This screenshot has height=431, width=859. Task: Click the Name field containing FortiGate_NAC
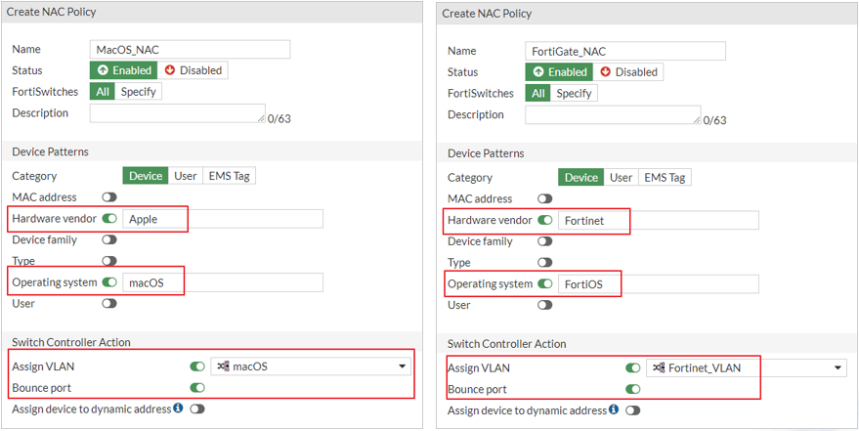pyautogui.click(x=625, y=51)
